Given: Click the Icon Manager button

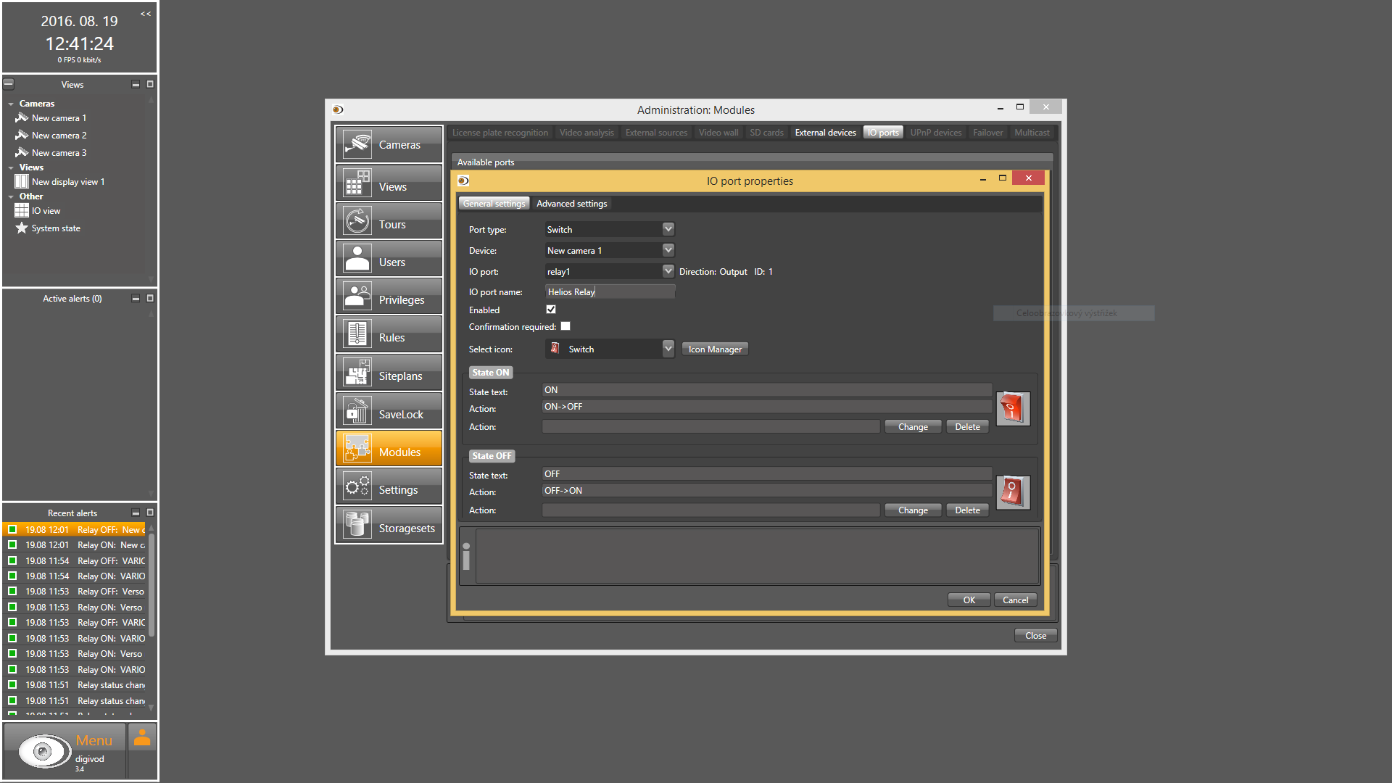Looking at the screenshot, I should (714, 349).
